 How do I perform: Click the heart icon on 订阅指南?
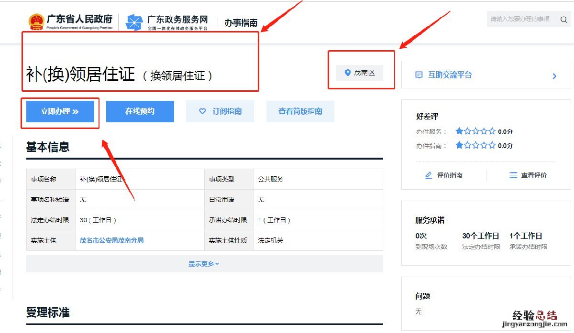point(202,111)
